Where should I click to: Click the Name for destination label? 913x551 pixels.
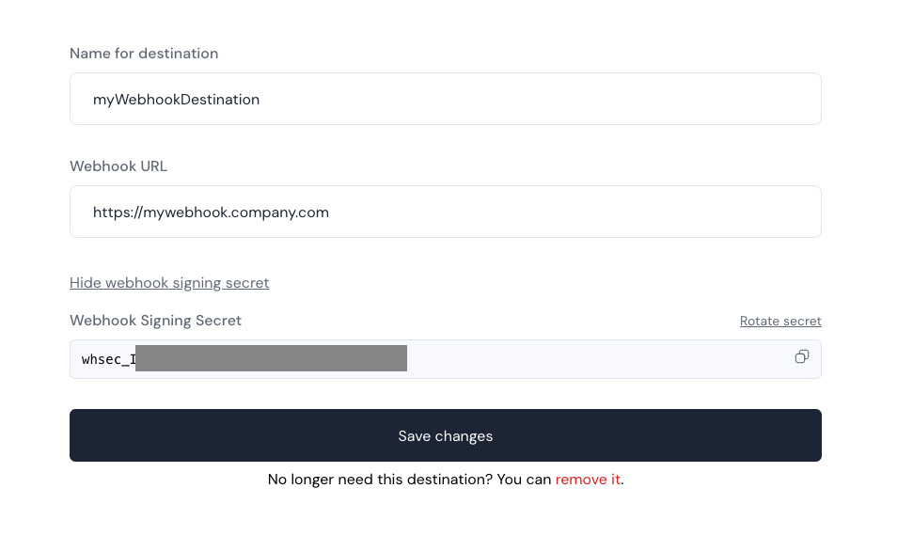[144, 54]
